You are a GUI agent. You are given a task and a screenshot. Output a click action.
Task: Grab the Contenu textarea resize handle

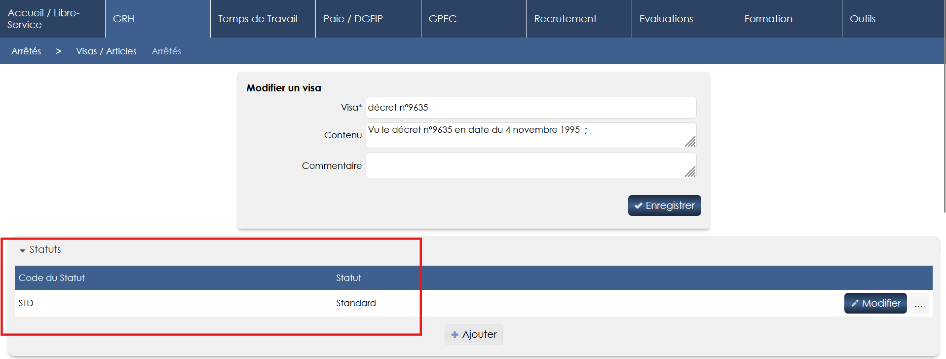pyautogui.click(x=690, y=142)
